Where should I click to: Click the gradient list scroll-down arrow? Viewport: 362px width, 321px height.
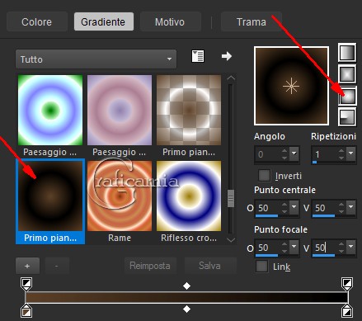[231, 240]
